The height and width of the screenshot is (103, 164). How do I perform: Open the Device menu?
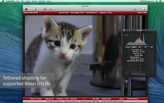point(34,1)
